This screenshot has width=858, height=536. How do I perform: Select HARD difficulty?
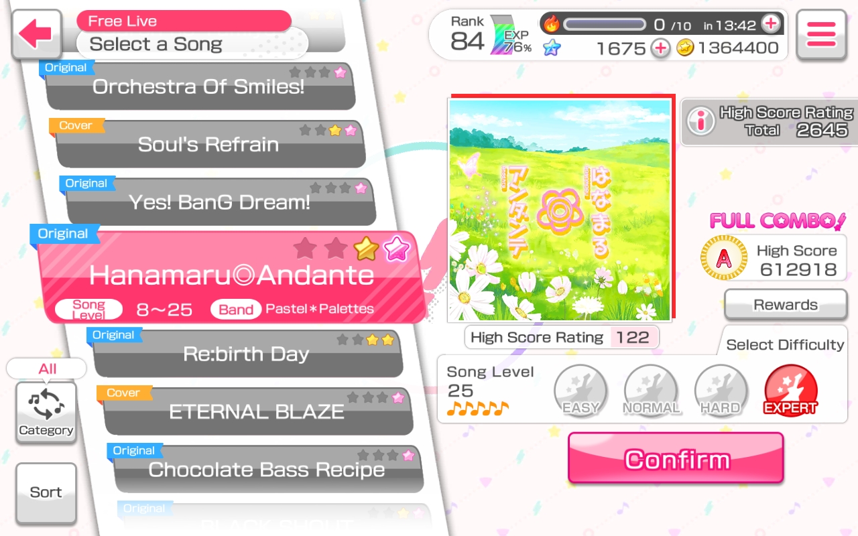point(721,391)
